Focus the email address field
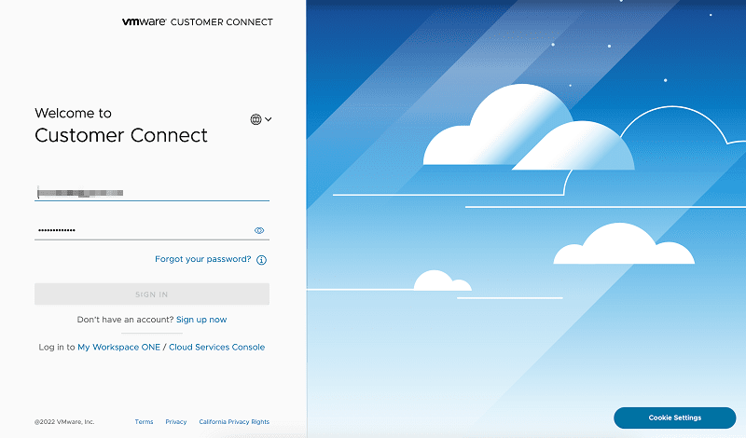746x438 pixels. pos(152,193)
